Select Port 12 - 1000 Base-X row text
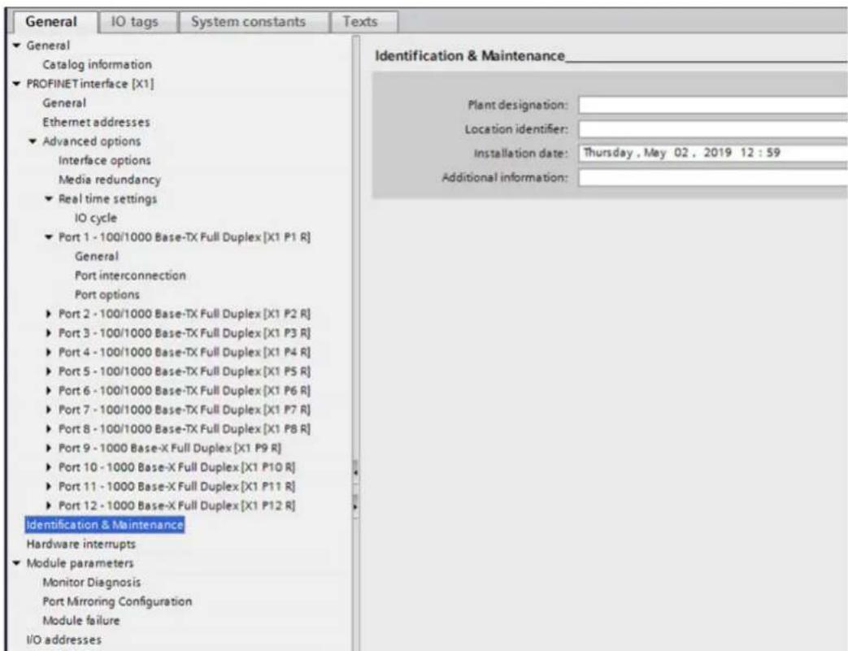Viewport: 848px width, 651px height. point(177,506)
